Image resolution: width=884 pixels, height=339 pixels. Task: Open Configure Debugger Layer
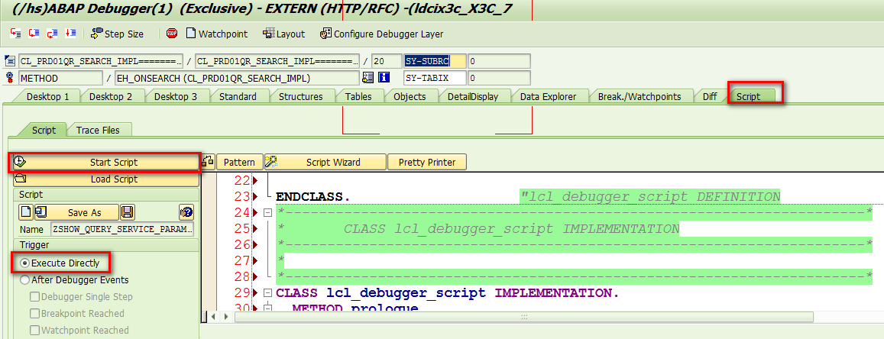point(382,34)
